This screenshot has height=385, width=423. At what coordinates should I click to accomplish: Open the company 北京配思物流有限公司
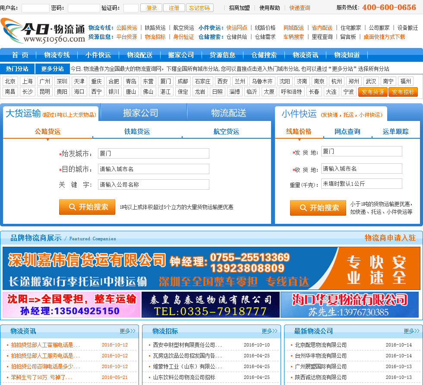click(x=321, y=345)
